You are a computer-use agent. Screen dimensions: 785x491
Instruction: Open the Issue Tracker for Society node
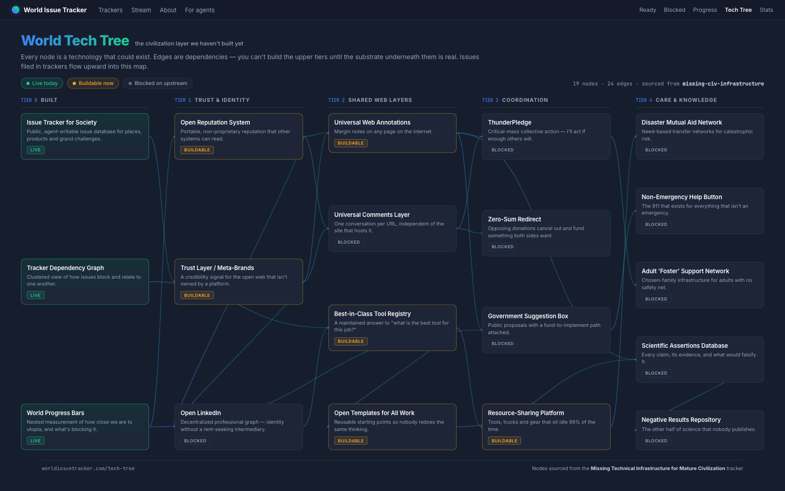(85, 136)
